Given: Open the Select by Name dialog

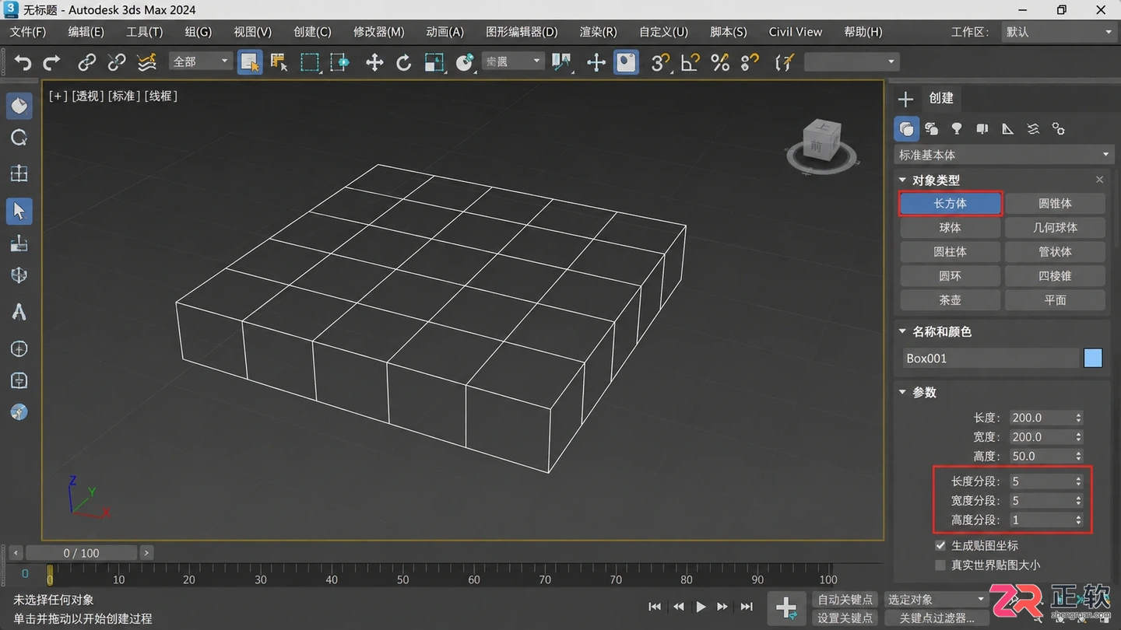Looking at the screenshot, I should click(279, 62).
